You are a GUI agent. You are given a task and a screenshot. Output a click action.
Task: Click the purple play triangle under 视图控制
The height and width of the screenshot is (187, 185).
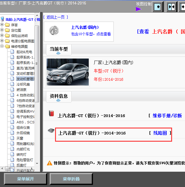138,9
